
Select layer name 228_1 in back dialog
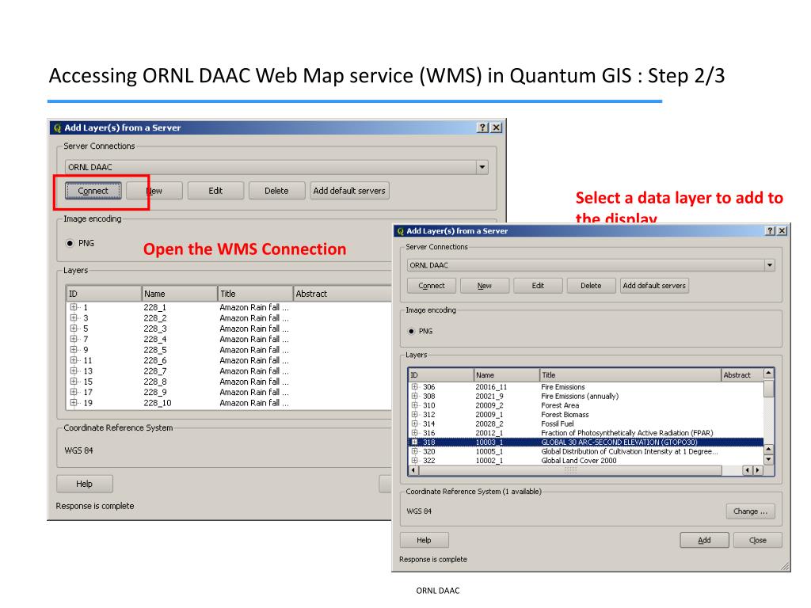(x=154, y=307)
